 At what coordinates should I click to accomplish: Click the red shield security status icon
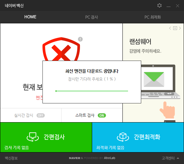[61, 49]
